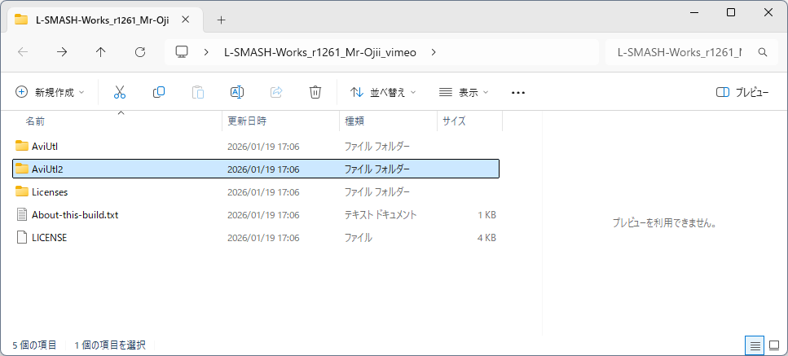Click the Delete trash can icon
The width and height of the screenshot is (788, 356).
pyautogui.click(x=315, y=92)
